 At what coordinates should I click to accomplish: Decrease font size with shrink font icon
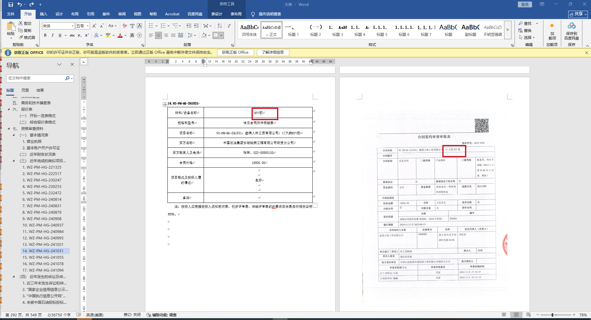(x=102, y=26)
